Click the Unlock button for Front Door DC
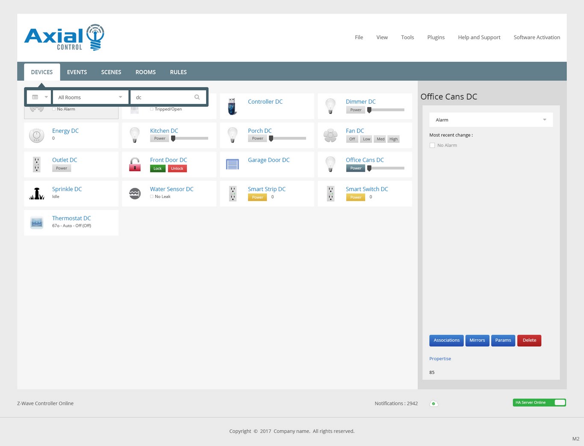 point(177,169)
